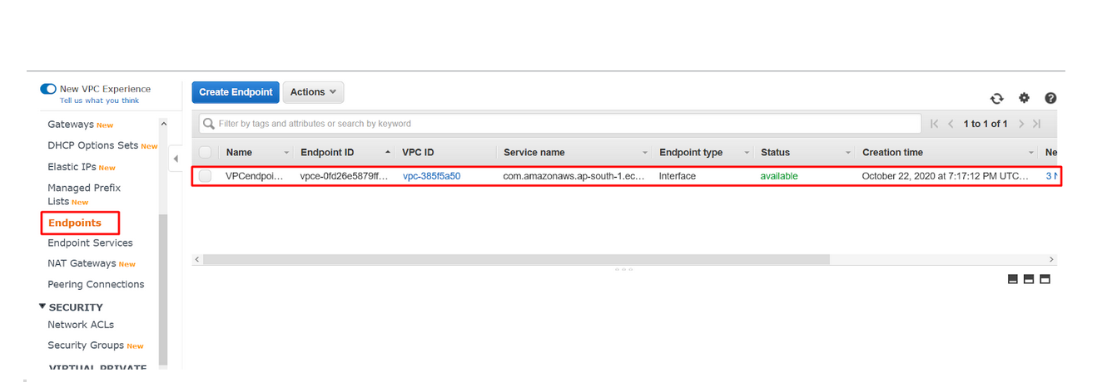Check the VPCendpoint row checkbox
The height and width of the screenshot is (382, 1107).
click(206, 176)
